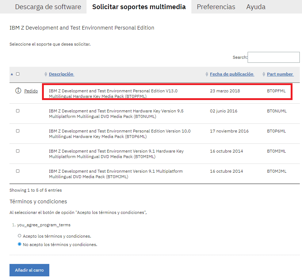Image resolution: width=302 pixels, height=280 pixels.
Task: Click the info icon beside Pedido
Action: [x=18, y=91]
